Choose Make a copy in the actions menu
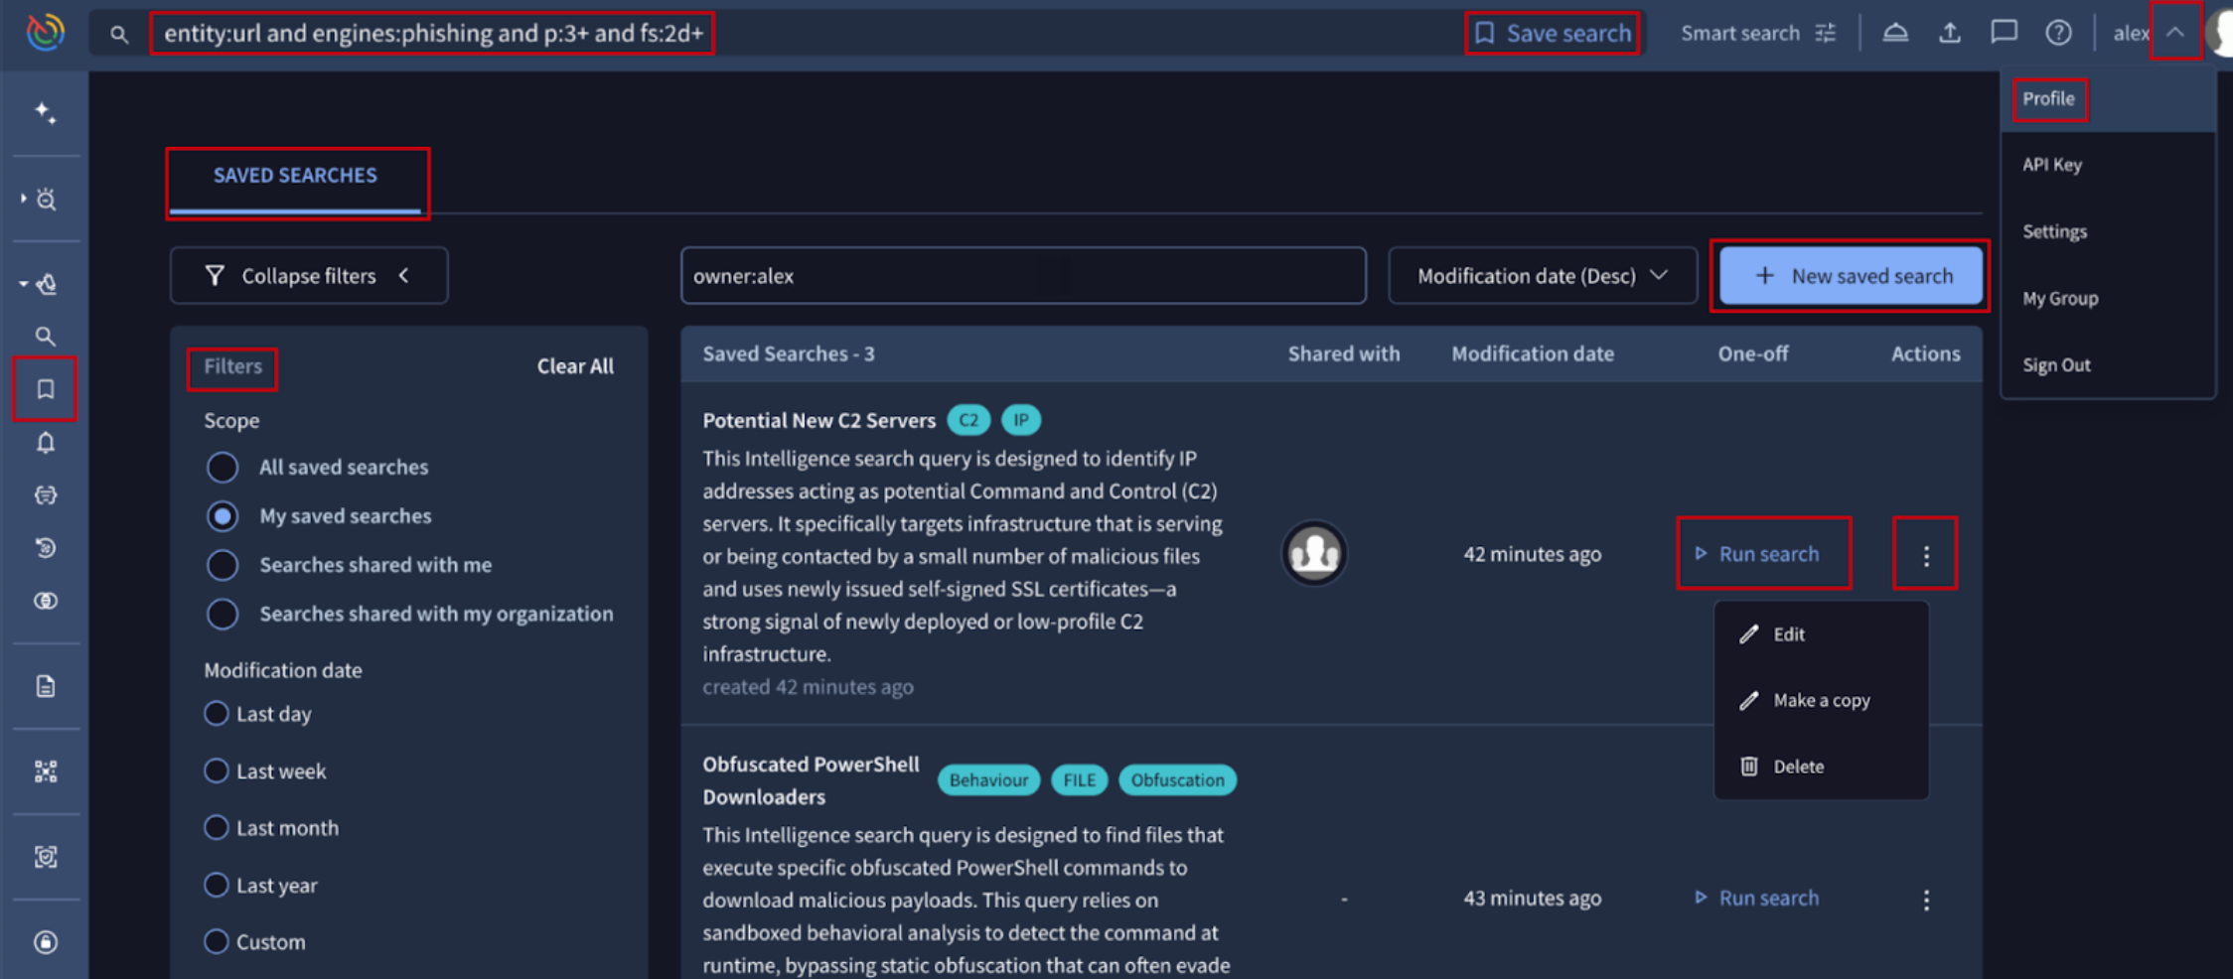2233x979 pixels. 1821,701
